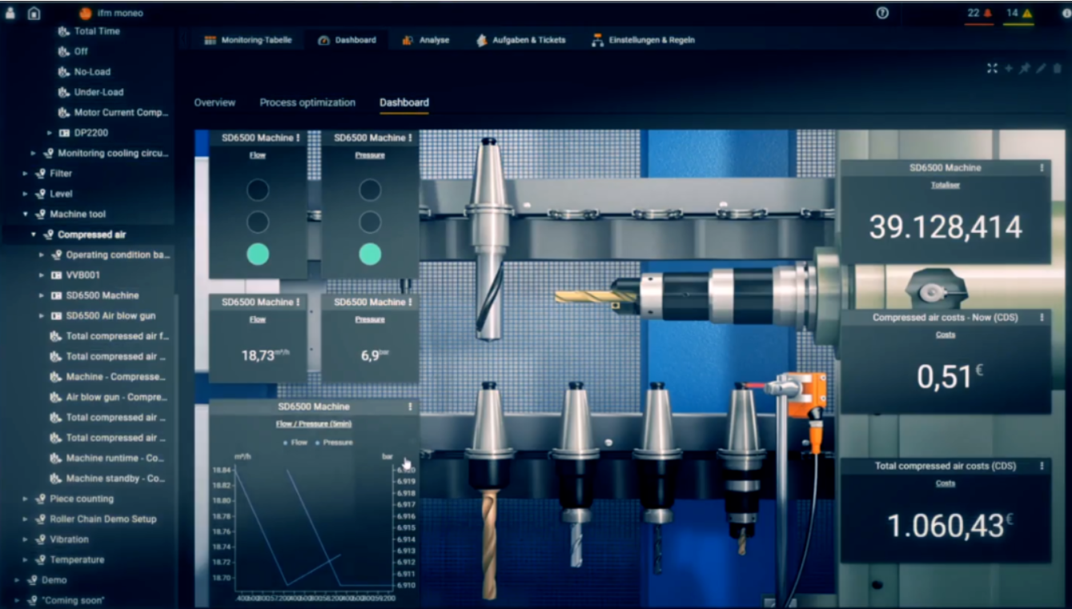The height and width of the screenshot is (609, 1072).
Task: Switch to the Process optimization sub-tab
Action: coord(307,102)
